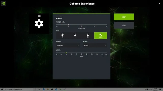This screenshot has height=91, width=163.
Task: Click the bitrate slider handle at 50
Action: 66,53
